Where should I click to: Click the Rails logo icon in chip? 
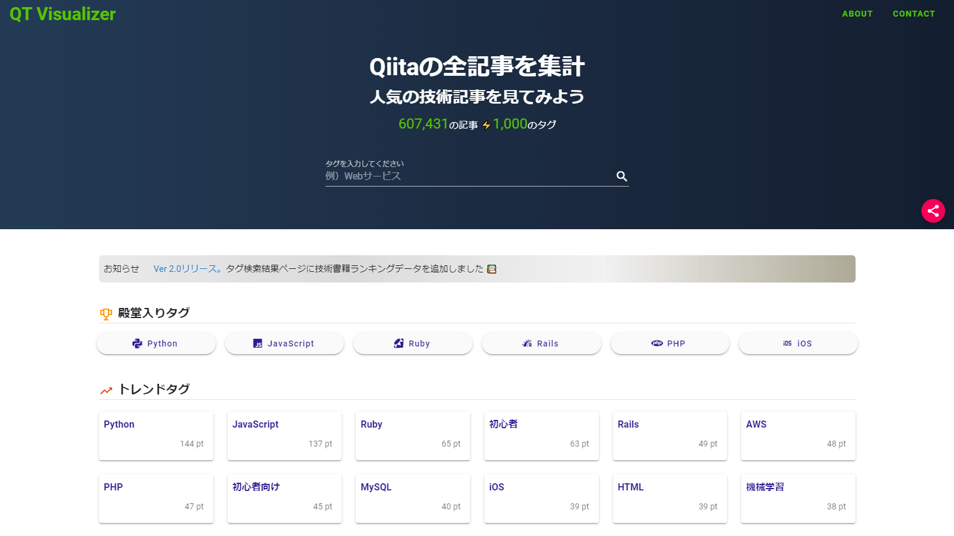click(x=527, y=344)
